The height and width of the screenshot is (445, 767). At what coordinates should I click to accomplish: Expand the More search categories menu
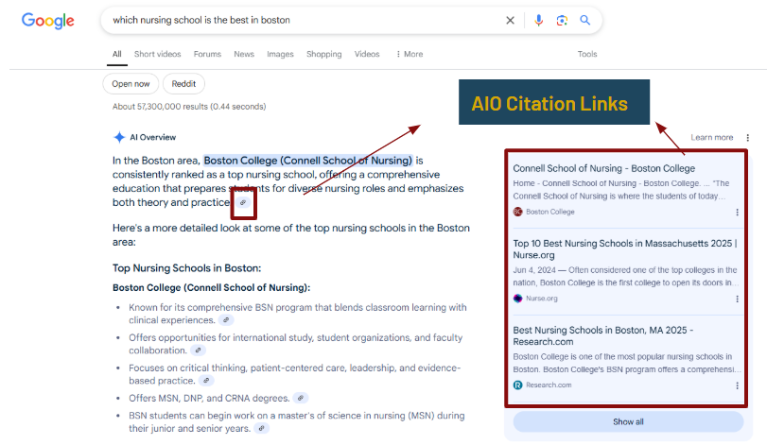(x=410, y=54)
